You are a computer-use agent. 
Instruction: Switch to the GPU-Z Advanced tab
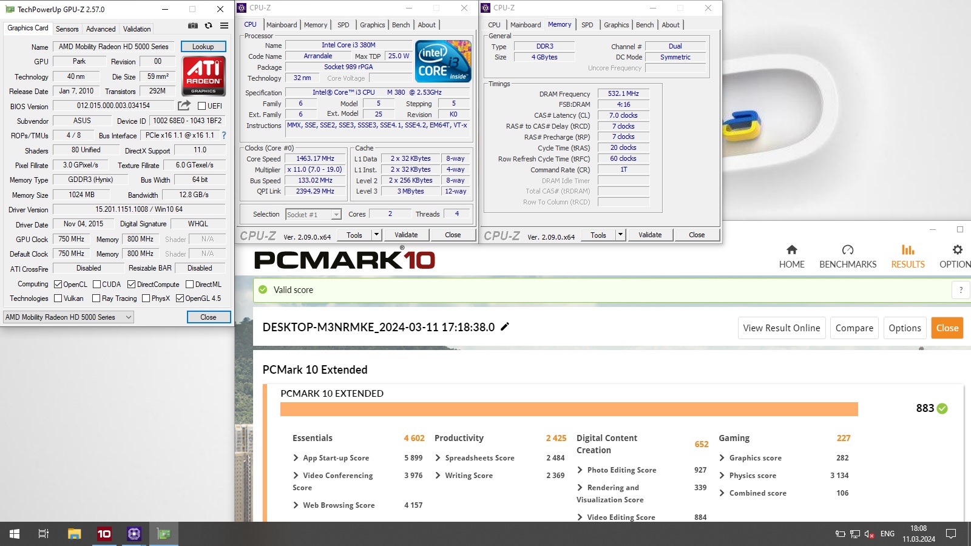(101, 29)
